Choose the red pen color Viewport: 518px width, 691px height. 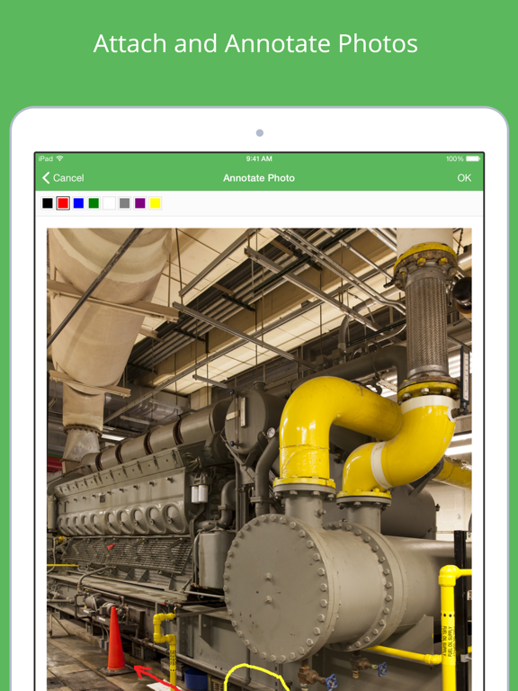(63, 203)
